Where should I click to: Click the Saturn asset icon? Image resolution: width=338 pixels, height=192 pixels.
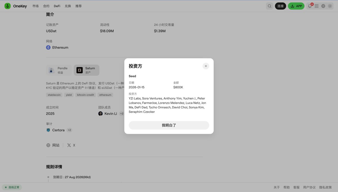click(x=80, y=70)
